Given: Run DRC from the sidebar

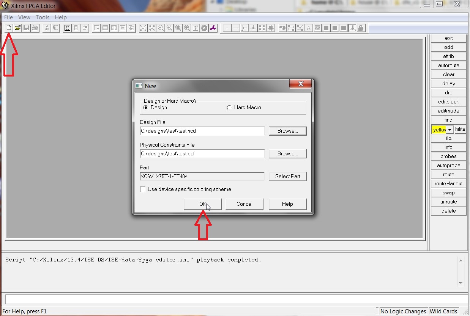Looking at the screenshot, I should tap(448, 92).
